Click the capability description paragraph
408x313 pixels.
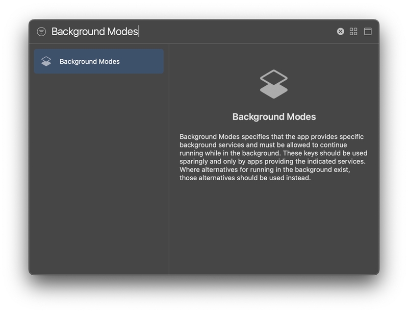click(273, 157)
